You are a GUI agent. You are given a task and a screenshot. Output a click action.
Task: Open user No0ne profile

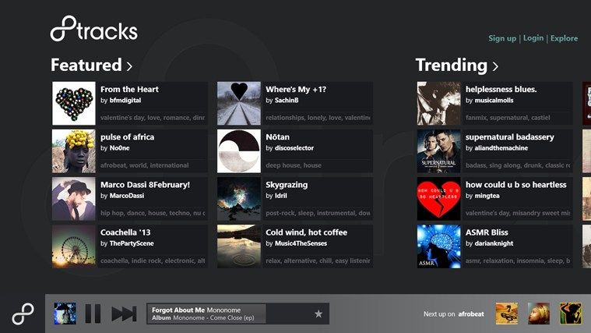click(x=119, y=148)
